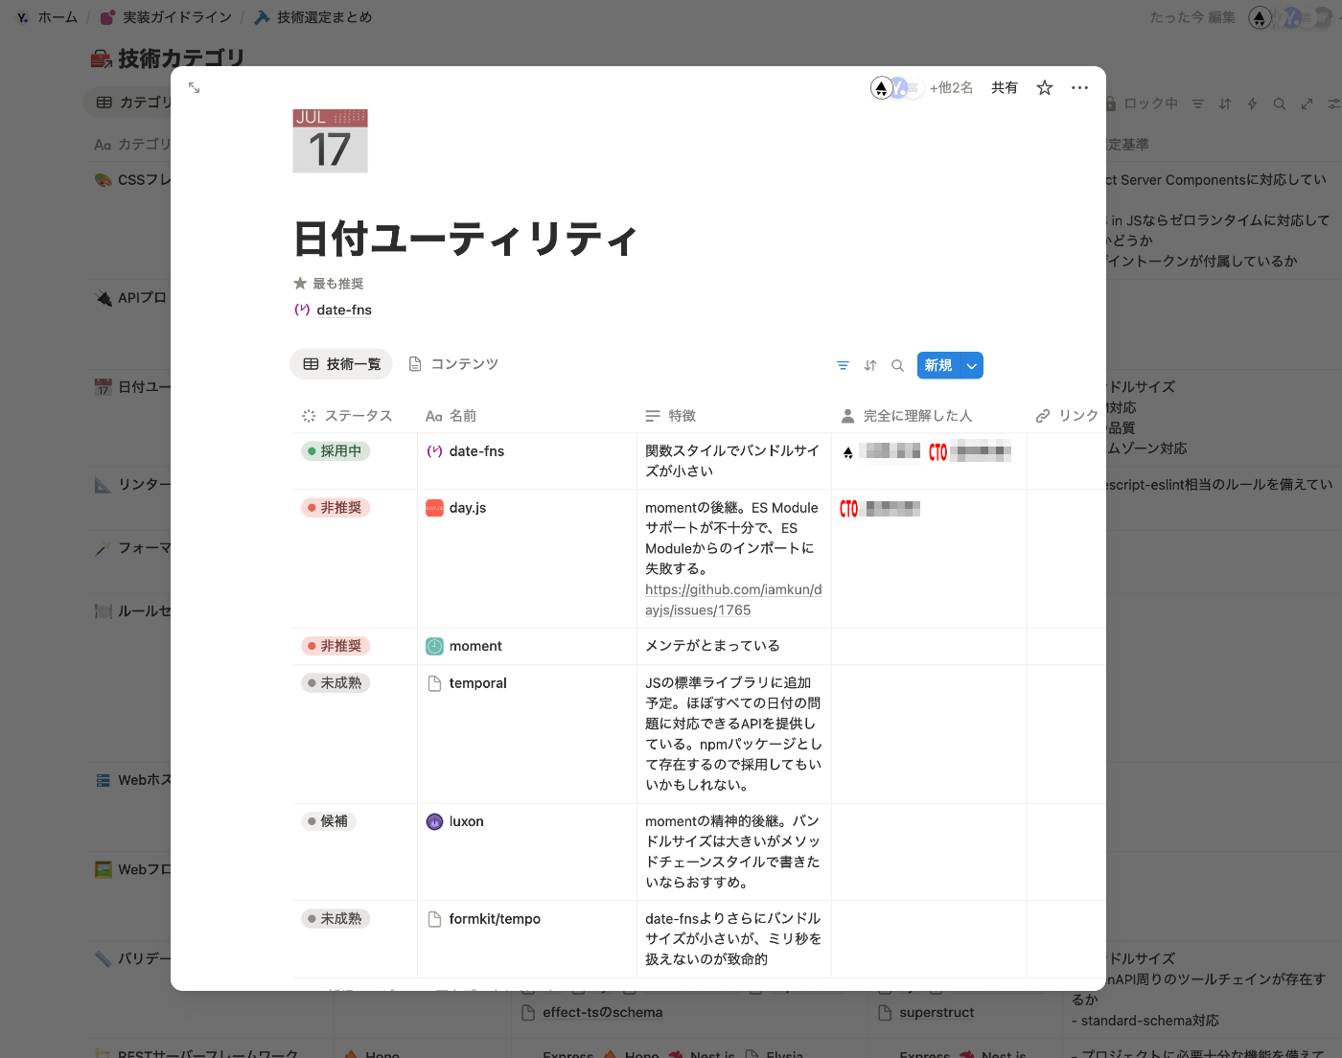Click background sort arrows icon
This screenshot has width=1342, height=1058.
point(1225,103)
